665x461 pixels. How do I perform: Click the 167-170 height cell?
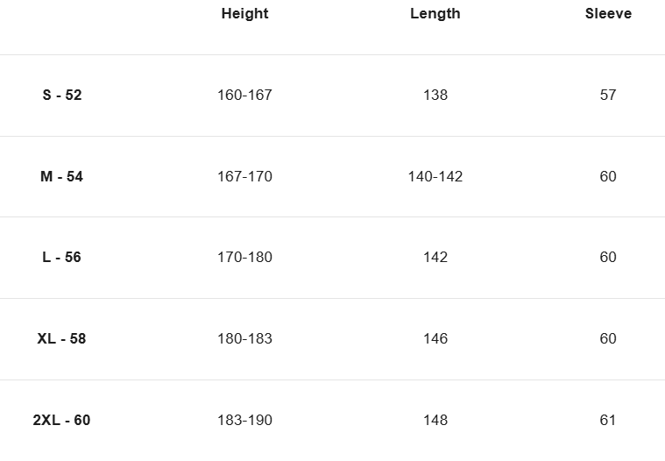click(x=244, y=176)
